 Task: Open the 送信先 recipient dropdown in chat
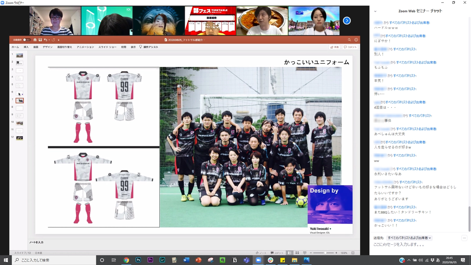(x=409, y=238)
